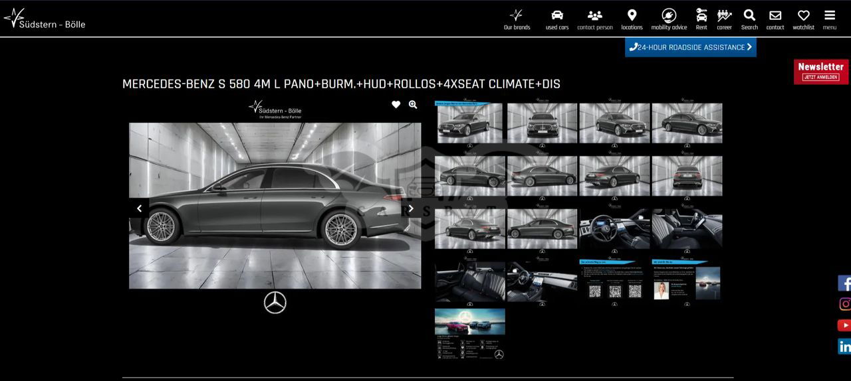The image size is (851, 381).
Task: Click the Newsletter Jetzt Anmelden button
Action: click(821, 72)
